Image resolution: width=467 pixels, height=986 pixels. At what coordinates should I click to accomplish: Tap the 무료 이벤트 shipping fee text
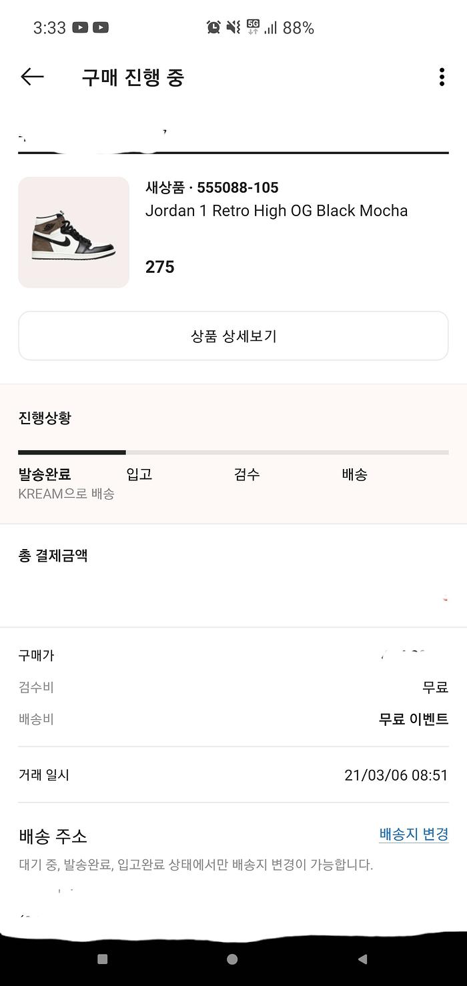tap(414, 719)
